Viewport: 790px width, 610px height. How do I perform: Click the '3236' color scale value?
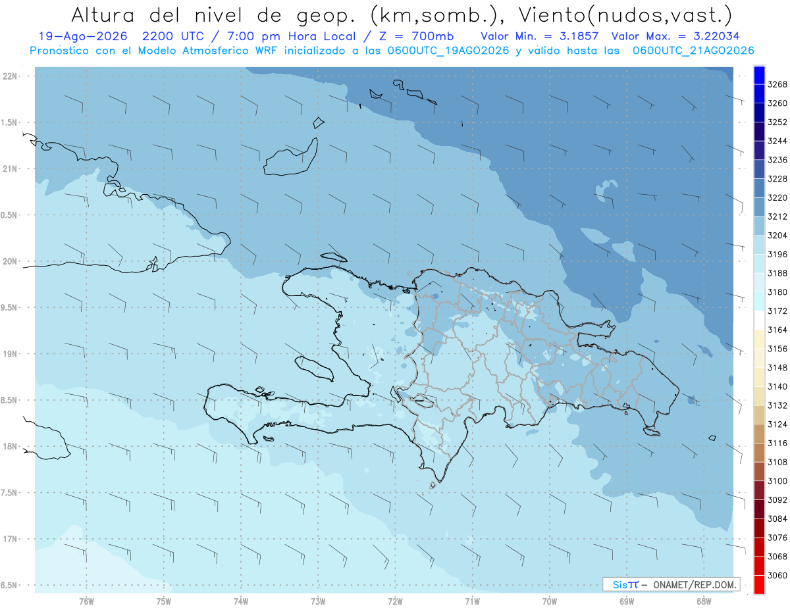pos(777,160)
